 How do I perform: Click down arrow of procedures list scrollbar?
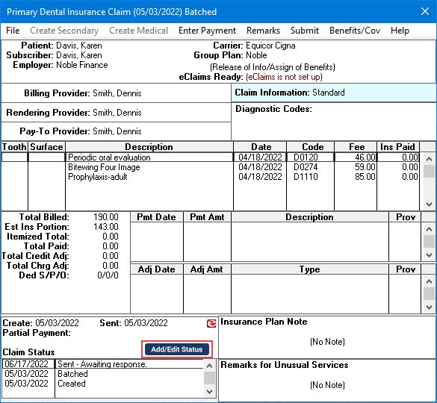coord(430,204)
